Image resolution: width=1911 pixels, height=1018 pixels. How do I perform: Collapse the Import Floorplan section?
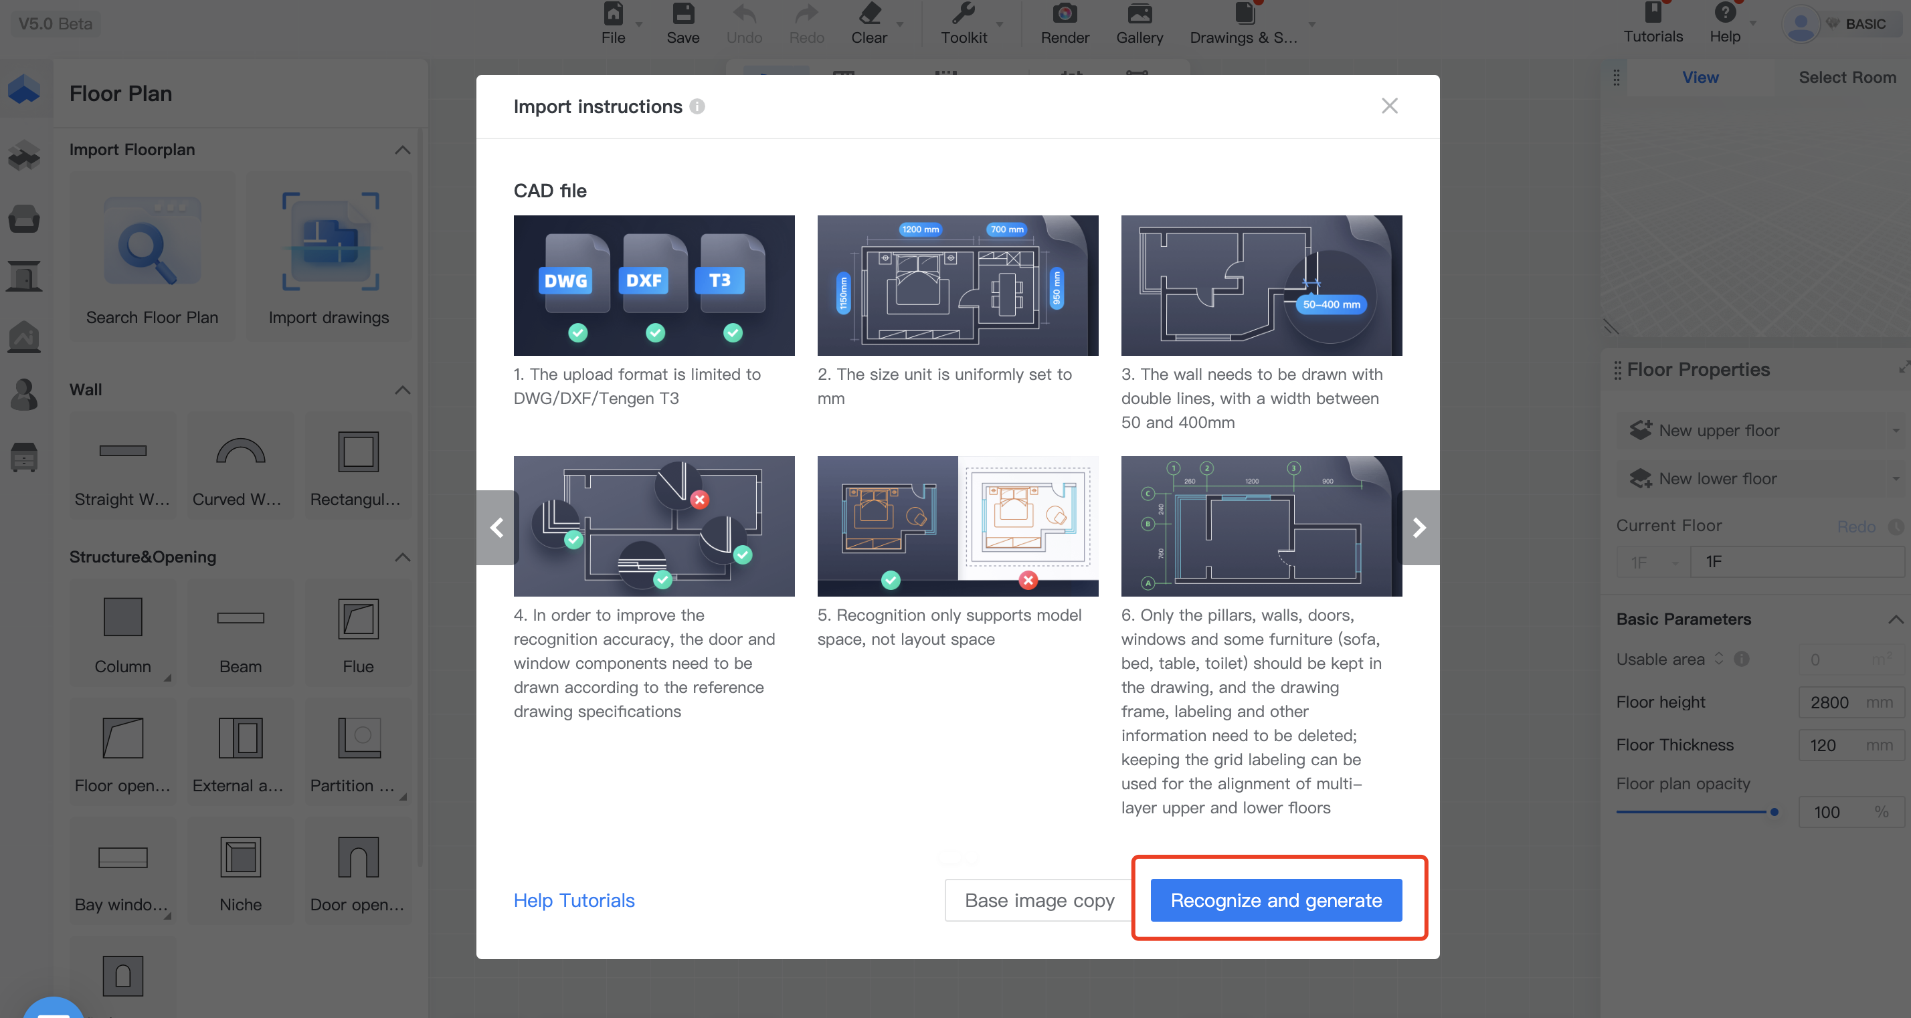pyautogui.click(x=402, y=150)
